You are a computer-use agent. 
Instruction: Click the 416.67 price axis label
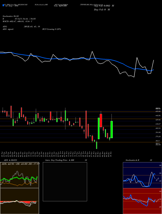coord(158,124)
